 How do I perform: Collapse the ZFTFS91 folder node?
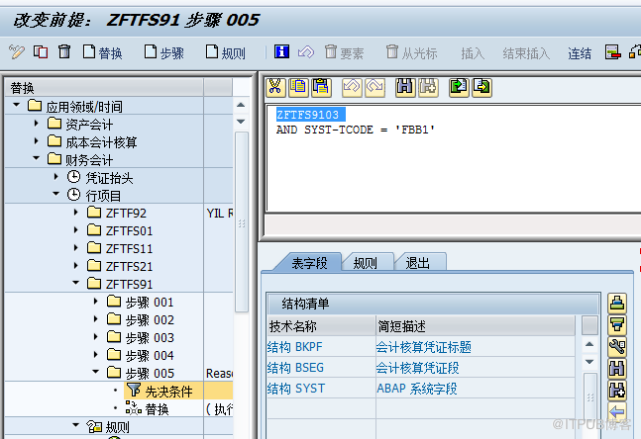coord(75,284)
